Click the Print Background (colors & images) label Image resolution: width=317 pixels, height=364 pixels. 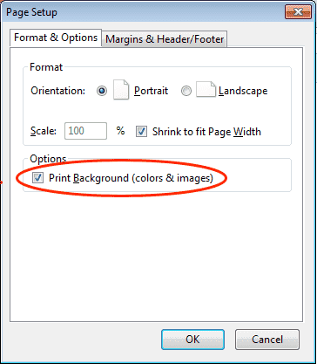pos(131,178)
